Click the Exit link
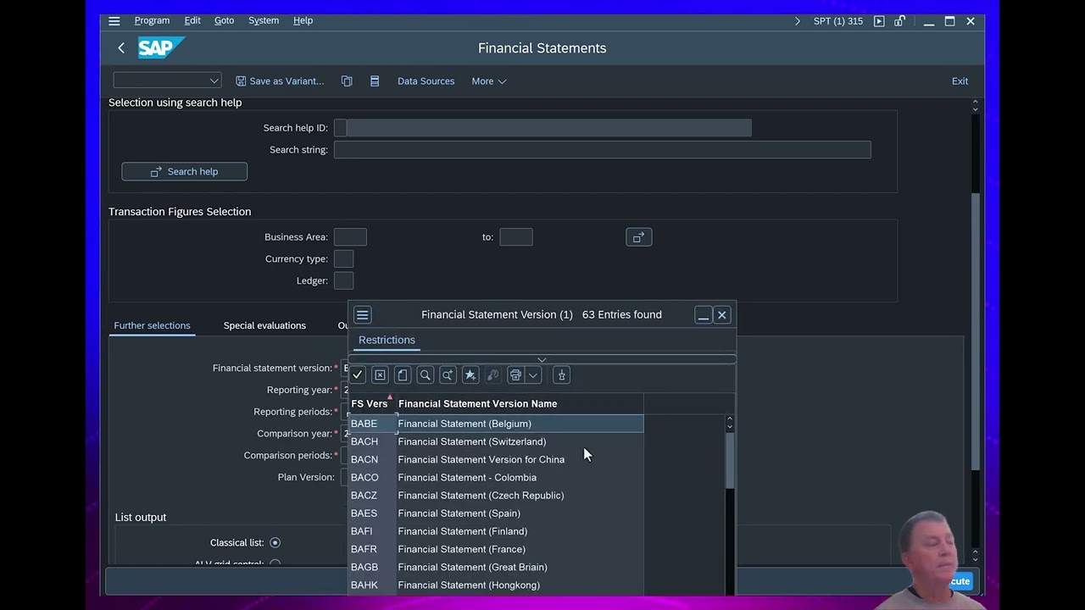This screenshot has height=610, width=1085. 960,81
